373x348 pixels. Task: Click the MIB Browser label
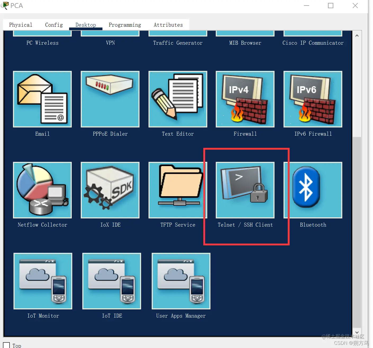245,43
